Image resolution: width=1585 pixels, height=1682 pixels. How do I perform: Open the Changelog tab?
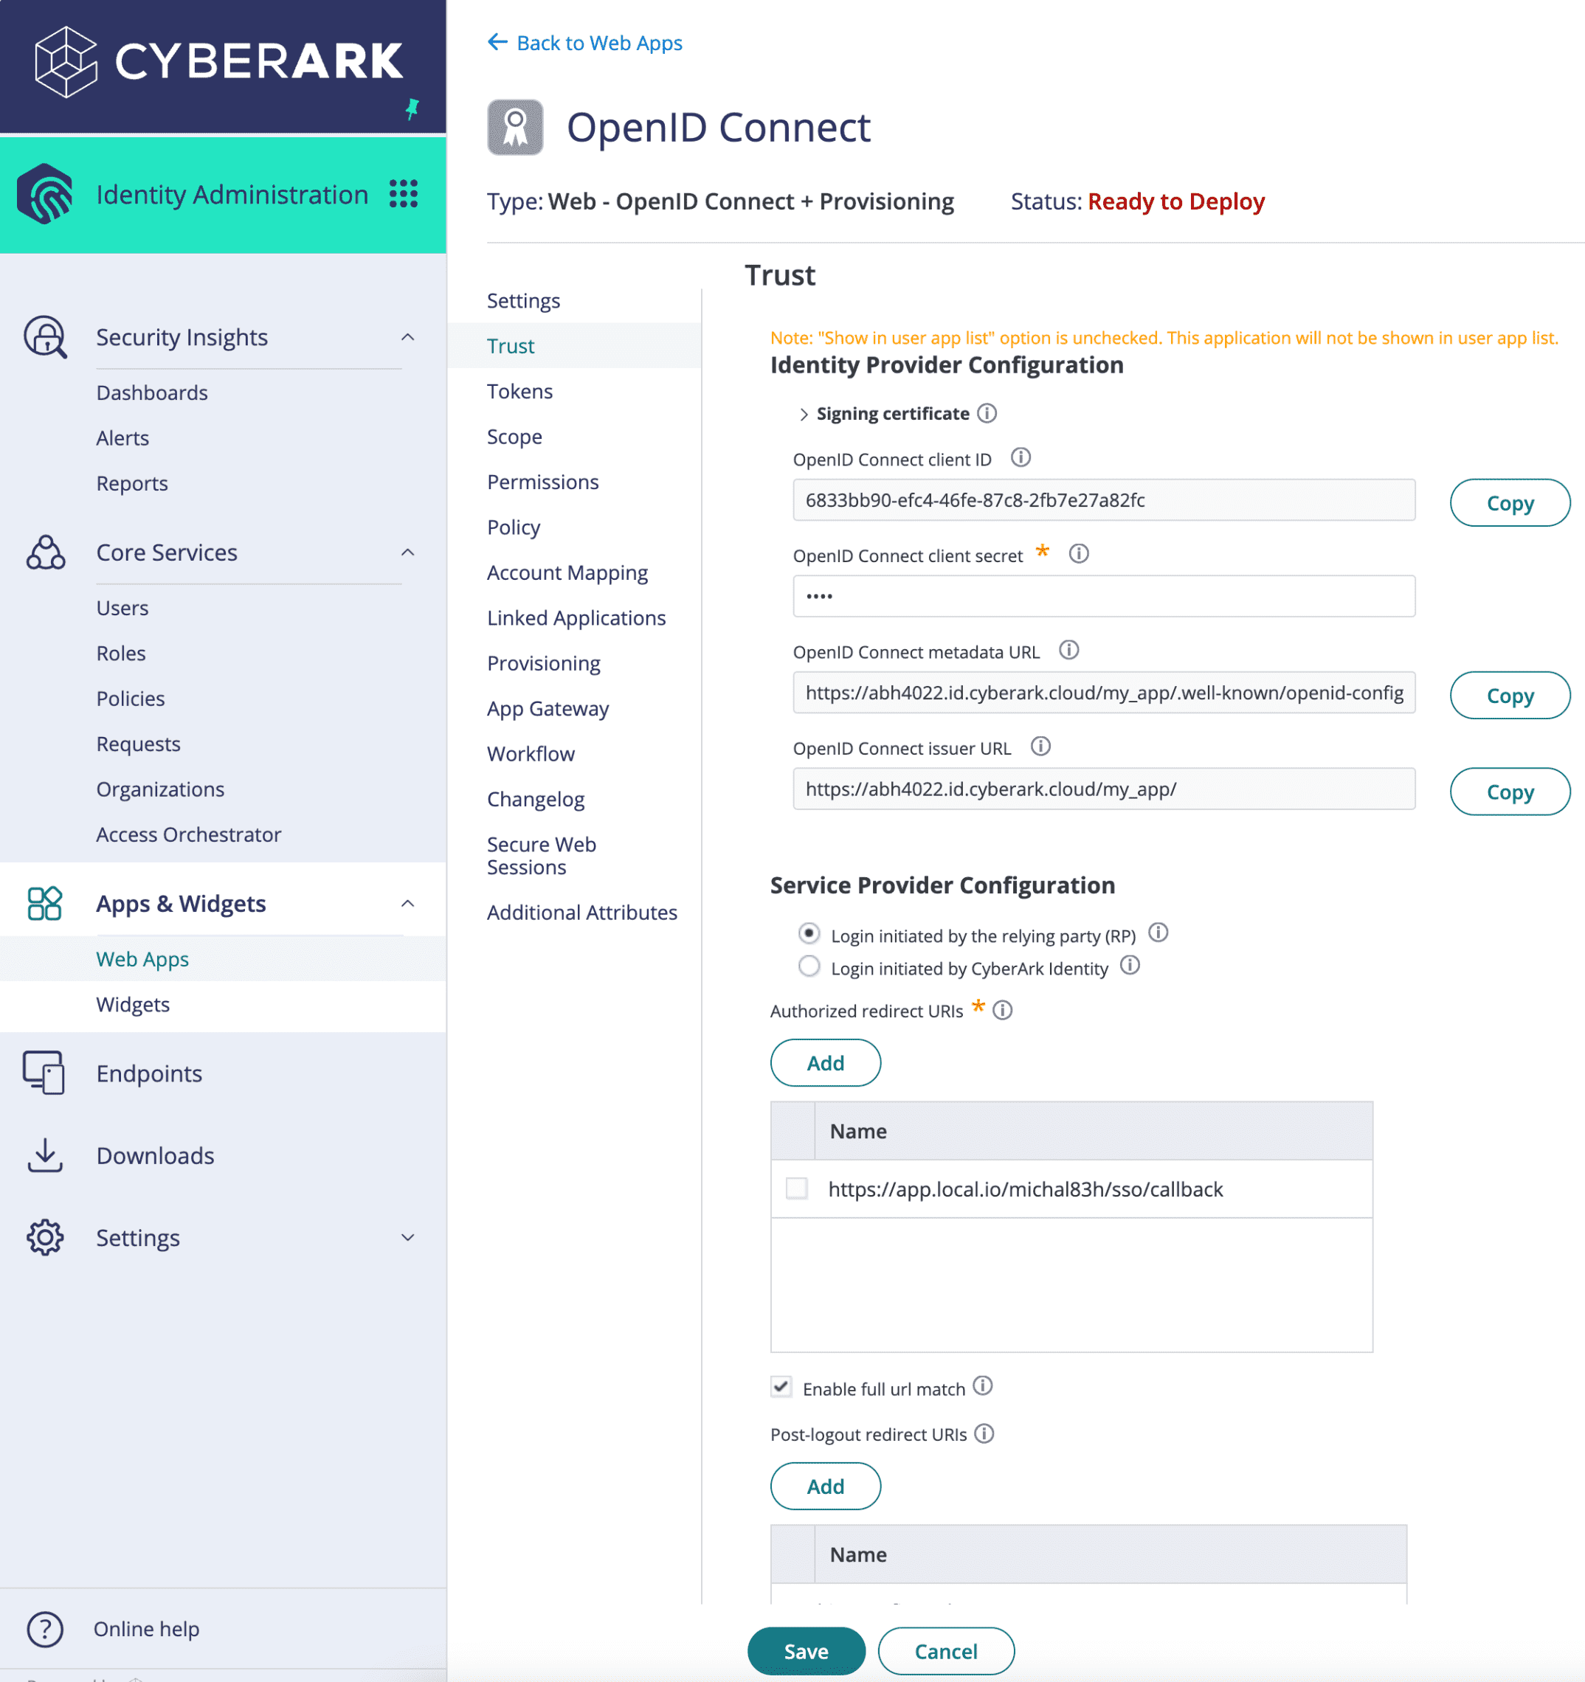pos(536,800)
